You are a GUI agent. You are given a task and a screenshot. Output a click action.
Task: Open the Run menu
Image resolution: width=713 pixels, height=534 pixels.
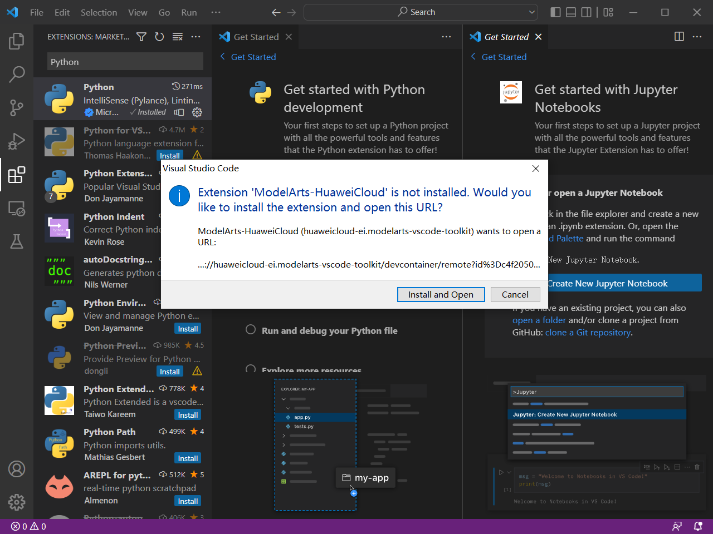(189, 12)
